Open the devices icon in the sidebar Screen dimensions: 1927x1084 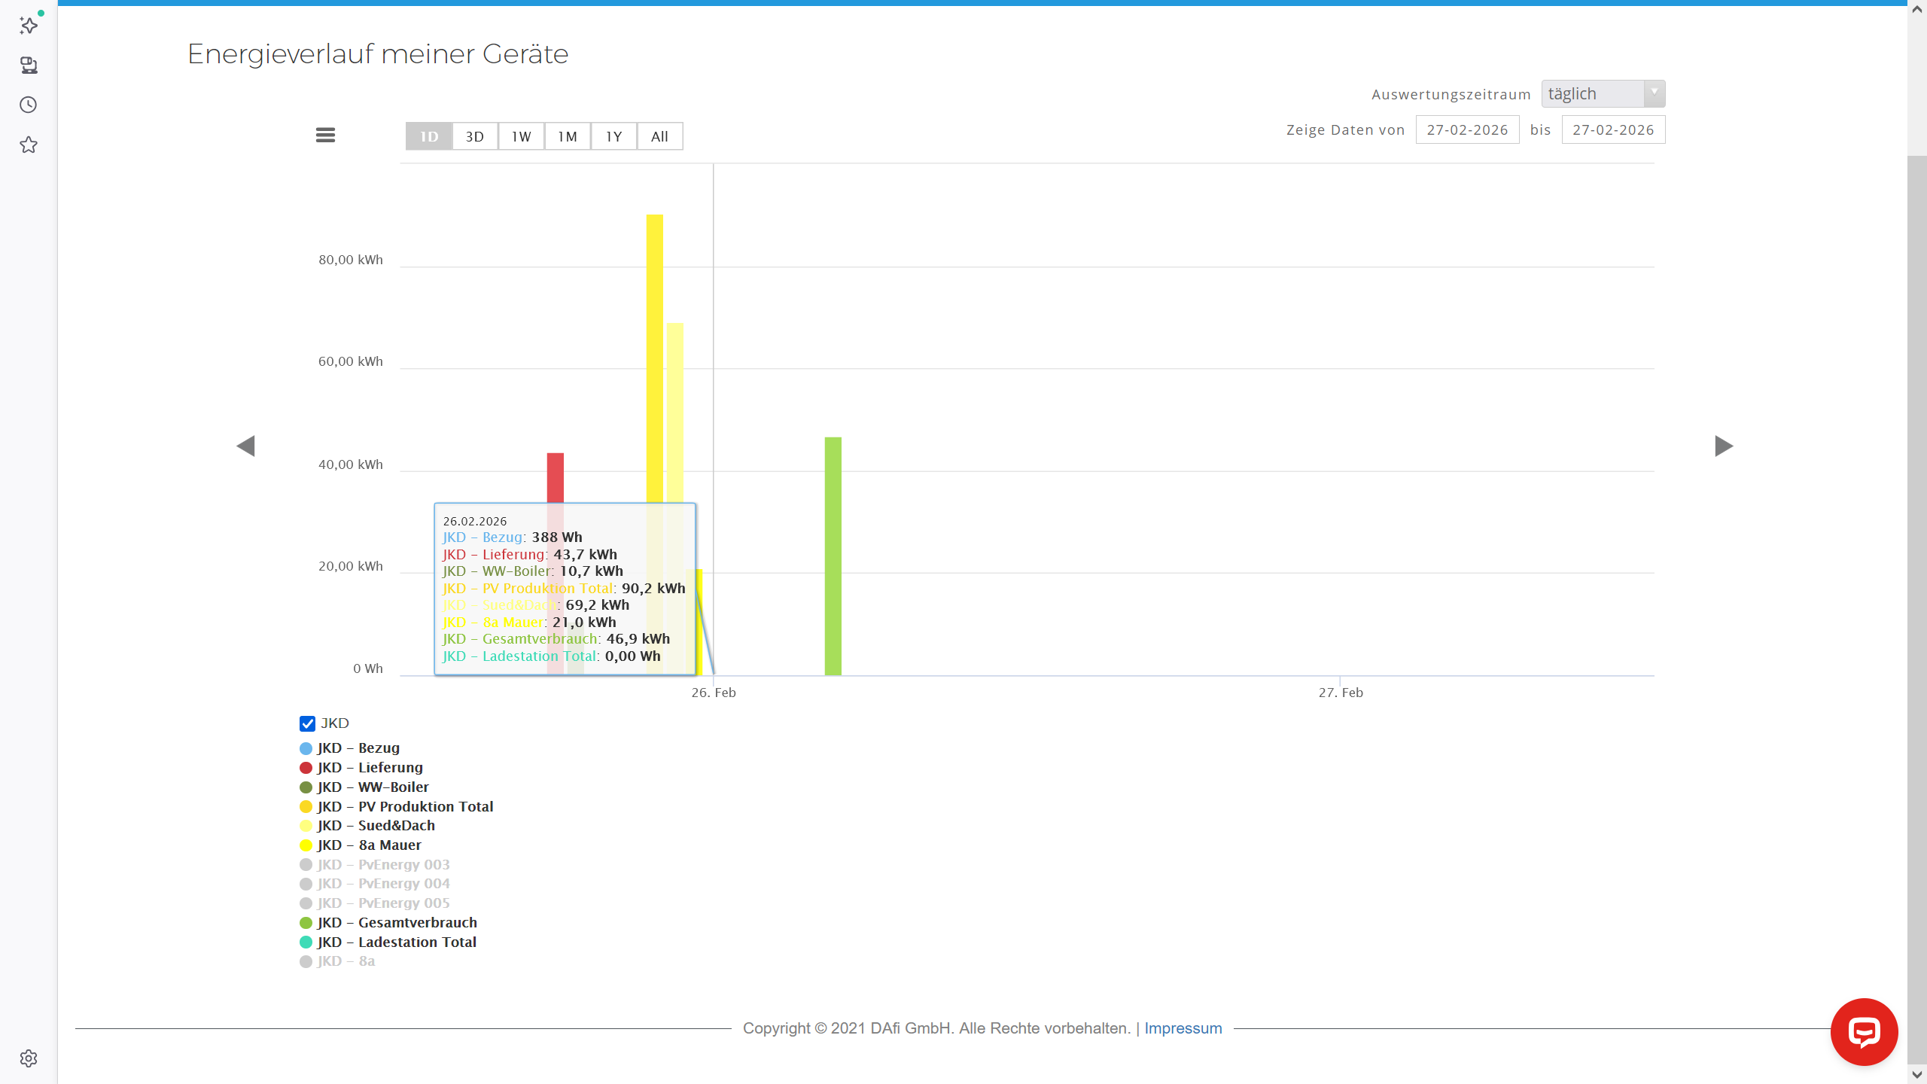click(x=29, y=65)
